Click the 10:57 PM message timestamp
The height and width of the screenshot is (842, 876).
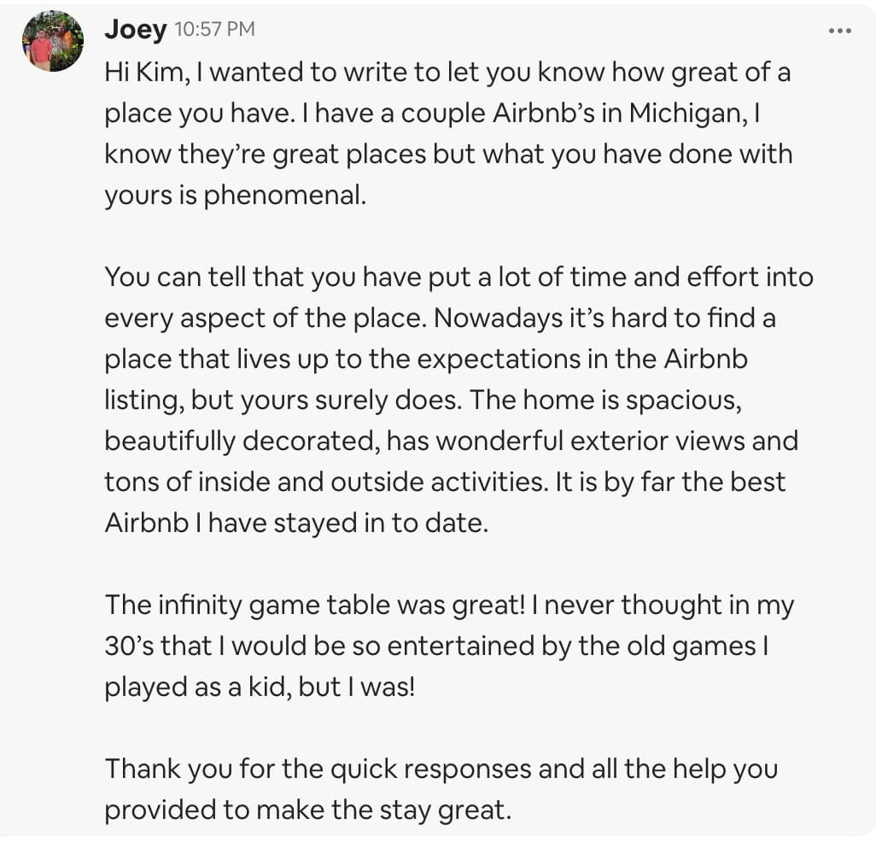click(214, 29)
